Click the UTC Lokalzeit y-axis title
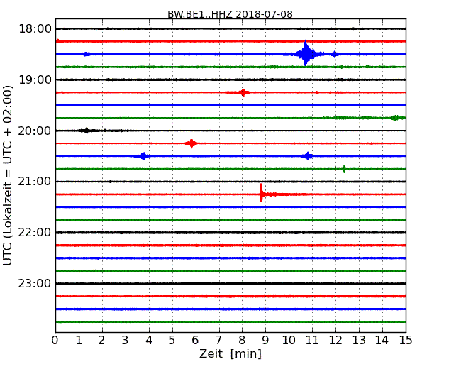 (8, 175)
